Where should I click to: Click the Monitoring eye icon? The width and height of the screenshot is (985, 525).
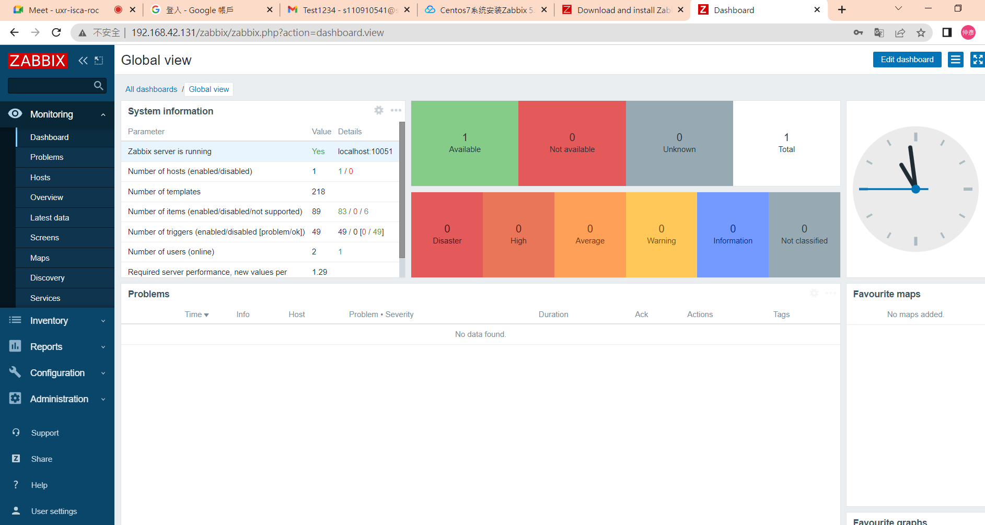15,114
